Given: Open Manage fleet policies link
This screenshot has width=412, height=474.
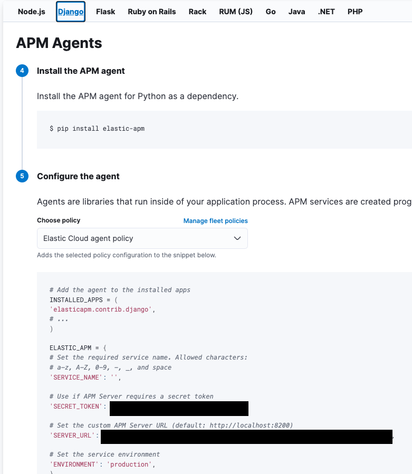Looking at the screenshot, I should (x=215, y=221).
